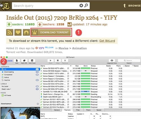Image resolution: width=141 pixels, height=119 pixels.
Task: Switch to the Trackers tab
Action: point(67,110)
